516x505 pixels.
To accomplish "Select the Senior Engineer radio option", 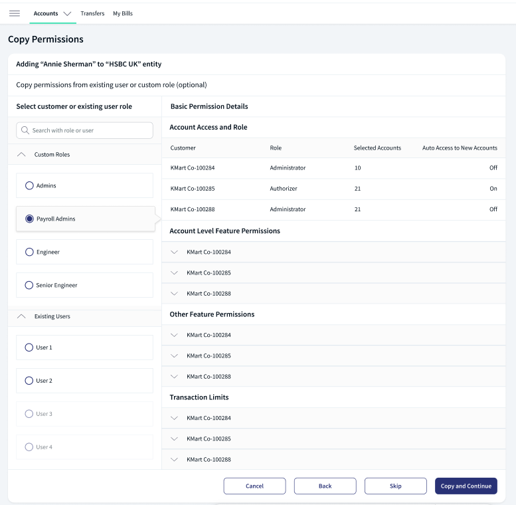I will click(29, 285).
